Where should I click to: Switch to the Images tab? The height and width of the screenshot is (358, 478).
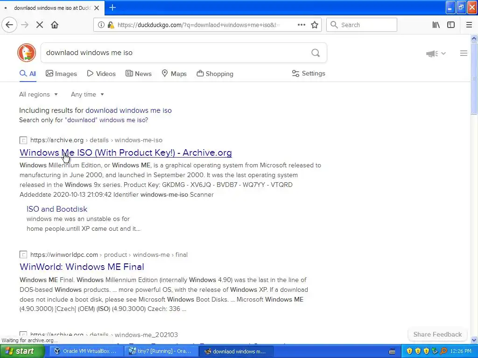coord(61,74)
